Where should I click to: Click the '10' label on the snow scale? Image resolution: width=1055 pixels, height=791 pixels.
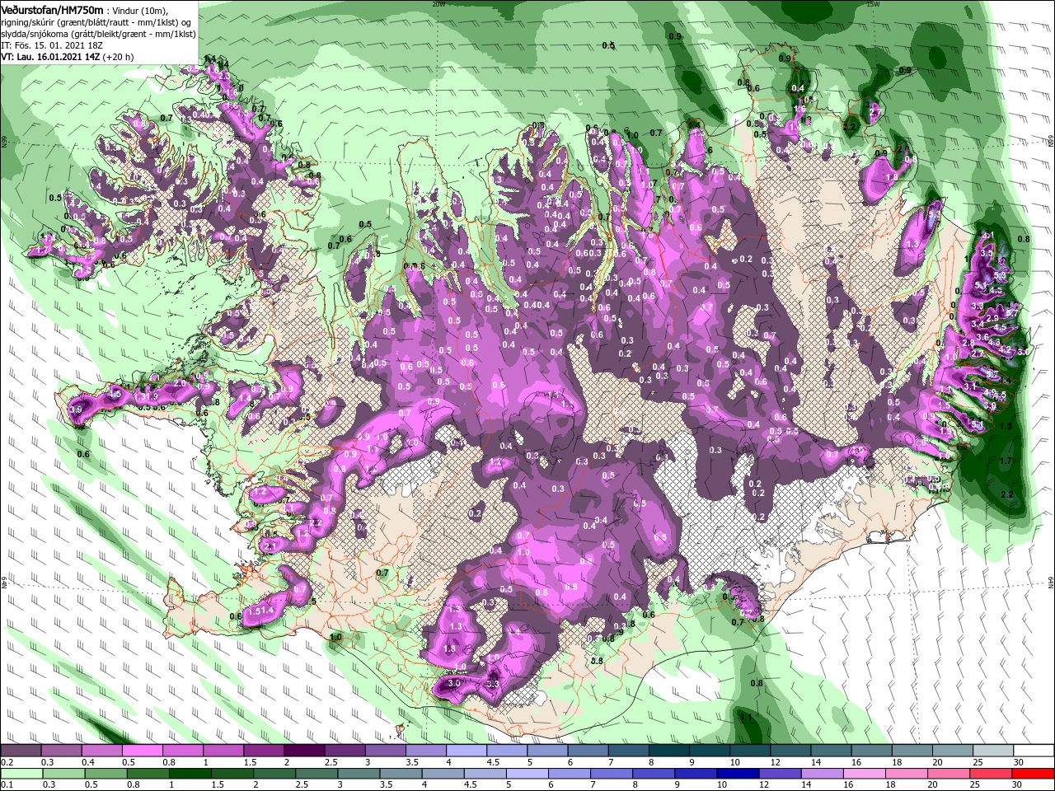735,762
